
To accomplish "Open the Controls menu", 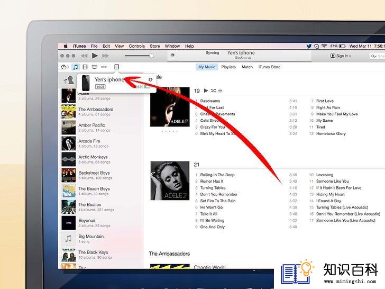I will pos(137,46).
